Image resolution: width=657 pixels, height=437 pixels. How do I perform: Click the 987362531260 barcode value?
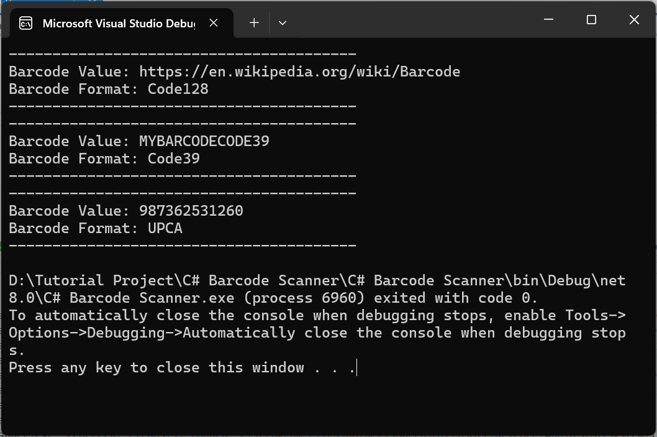pyautogui.click(x=191, y=211)
